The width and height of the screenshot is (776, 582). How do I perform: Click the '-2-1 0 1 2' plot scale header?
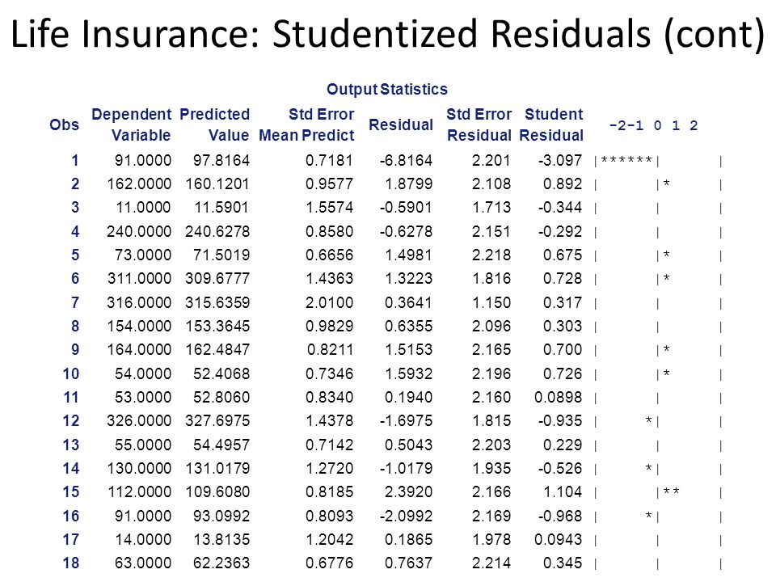click(653, 125)
